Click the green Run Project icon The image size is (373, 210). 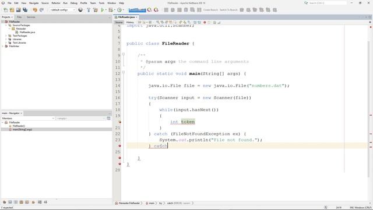tap(103, 10)
